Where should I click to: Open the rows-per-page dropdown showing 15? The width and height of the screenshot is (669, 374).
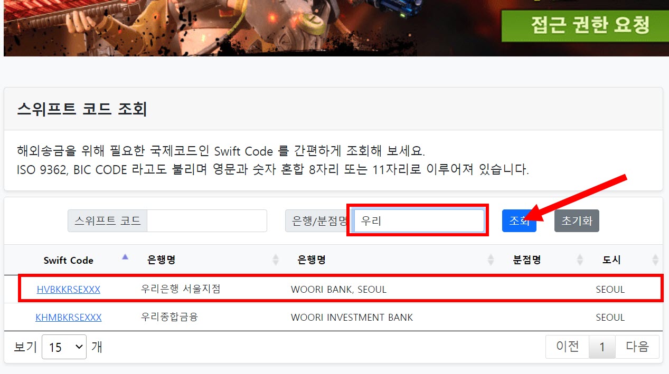(64, 347)
